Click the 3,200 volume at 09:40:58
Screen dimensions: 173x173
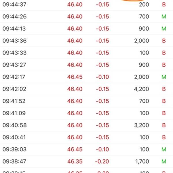click(x=142, y=125)
